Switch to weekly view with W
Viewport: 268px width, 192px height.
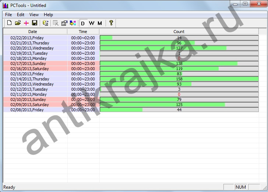(x=91, y=23)
